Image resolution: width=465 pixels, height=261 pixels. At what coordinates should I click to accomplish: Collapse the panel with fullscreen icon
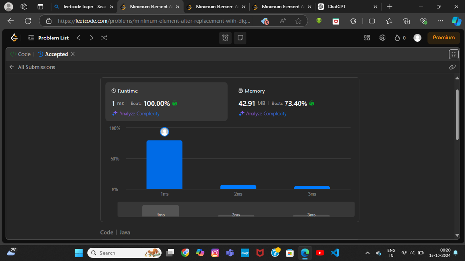454,54
